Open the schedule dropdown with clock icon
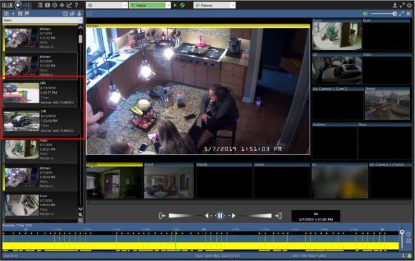415x261 pixels. [107, 5]
